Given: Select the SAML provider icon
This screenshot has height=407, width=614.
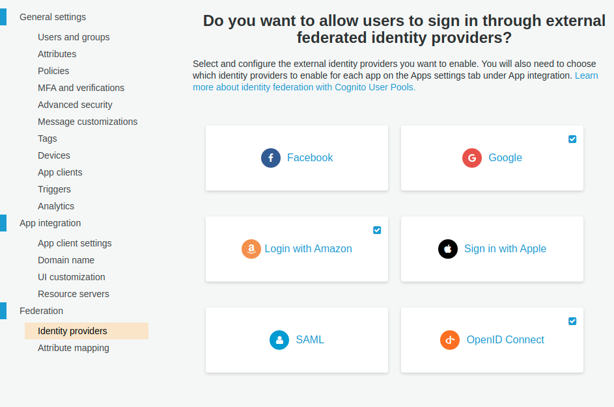Looking at the screenshot, I should tap(278, 339).
